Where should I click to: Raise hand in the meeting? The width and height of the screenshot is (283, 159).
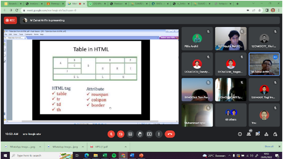pyautogui.click(x=140, y=134)
